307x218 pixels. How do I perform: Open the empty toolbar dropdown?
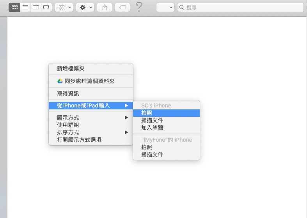click(165, 7)
